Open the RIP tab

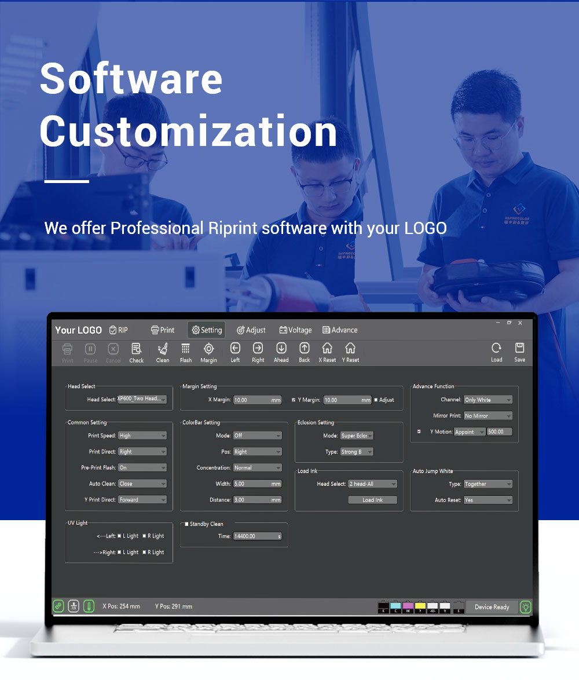tap(119, 330)
